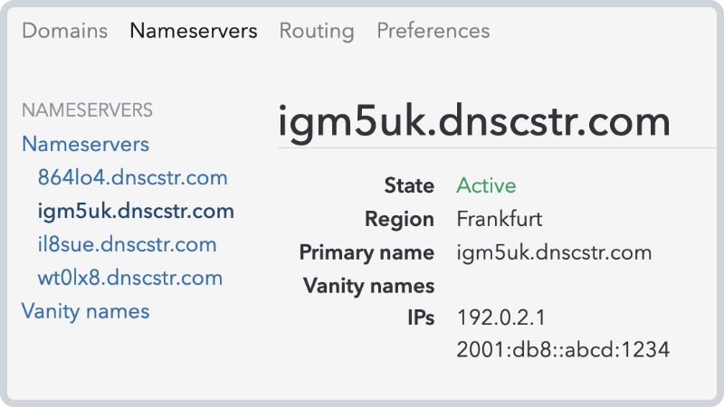
Task: Click the IPv6 address 2001:db8::abcd:1234
Action: coord(563,350)
